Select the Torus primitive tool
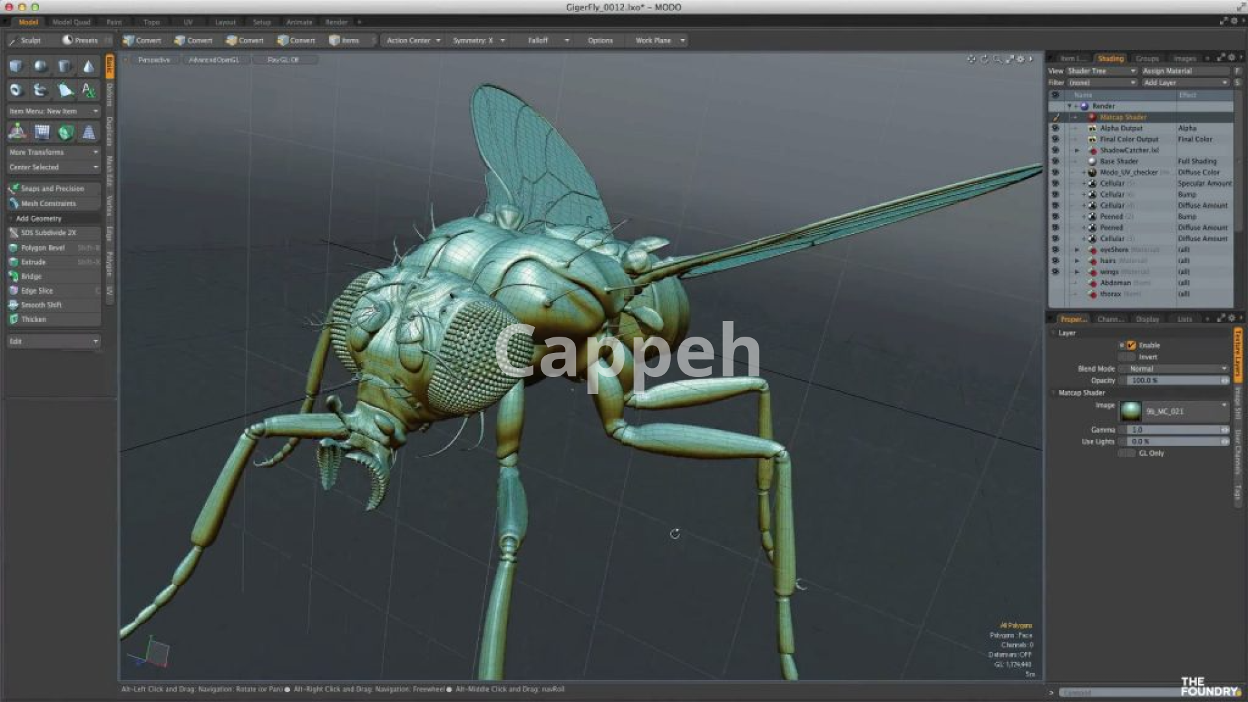The width and height of the screenshot is (1248, 702). click(x=16, y=90)
